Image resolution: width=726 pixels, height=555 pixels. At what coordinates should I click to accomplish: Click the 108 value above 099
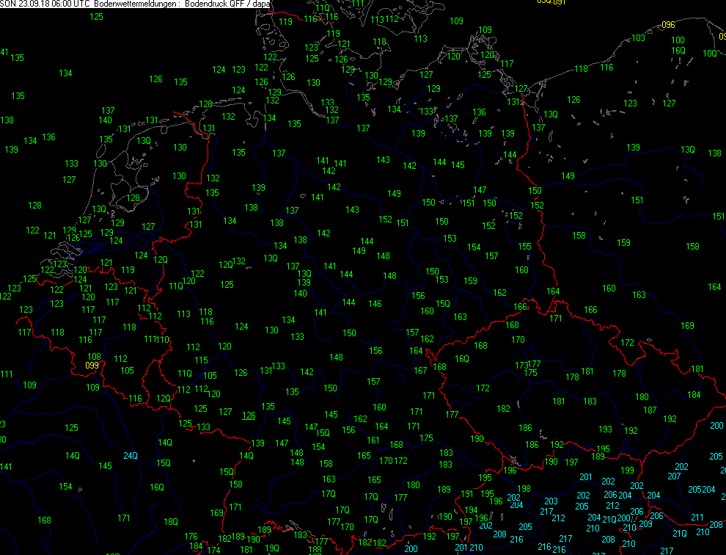point(95,357)
